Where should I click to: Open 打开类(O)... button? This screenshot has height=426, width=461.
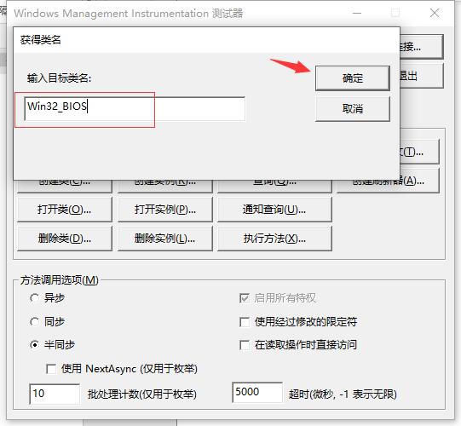(65, 210)
